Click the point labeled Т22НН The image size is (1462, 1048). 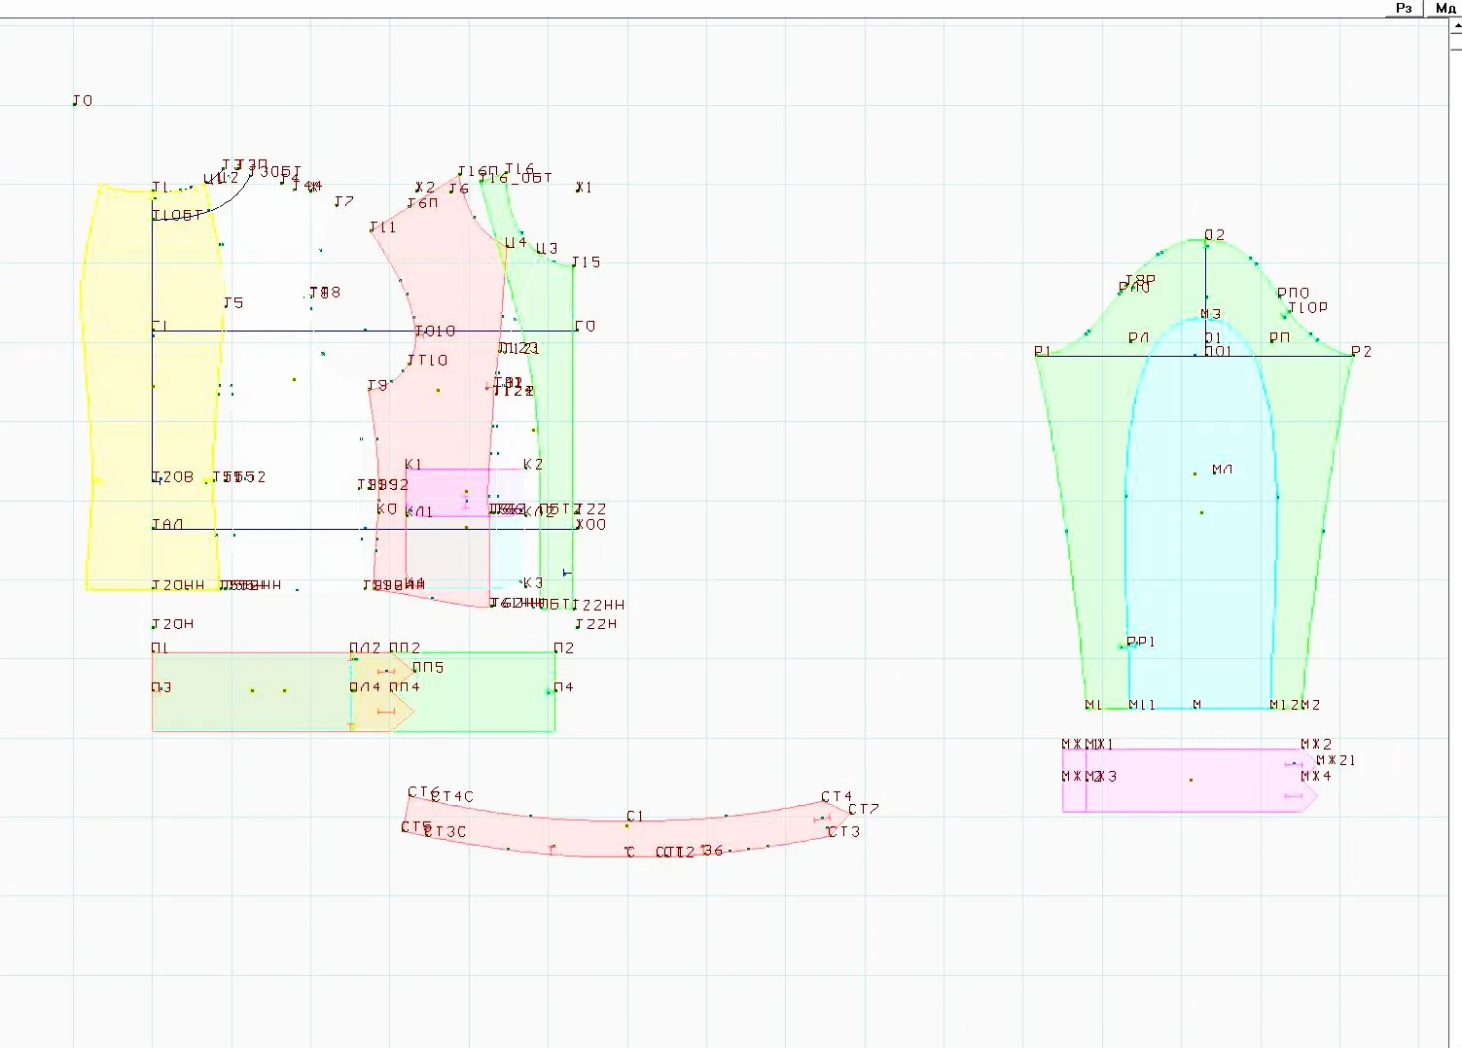pos(599,606)
